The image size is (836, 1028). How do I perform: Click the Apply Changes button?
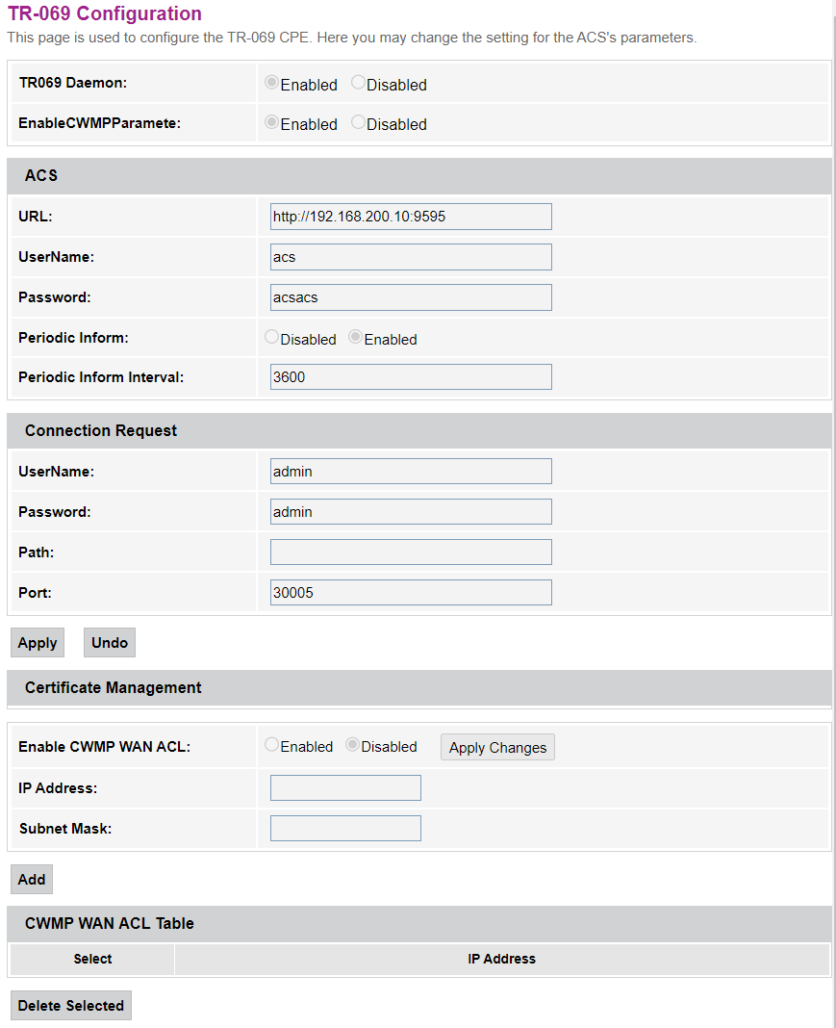coord(497,748)
